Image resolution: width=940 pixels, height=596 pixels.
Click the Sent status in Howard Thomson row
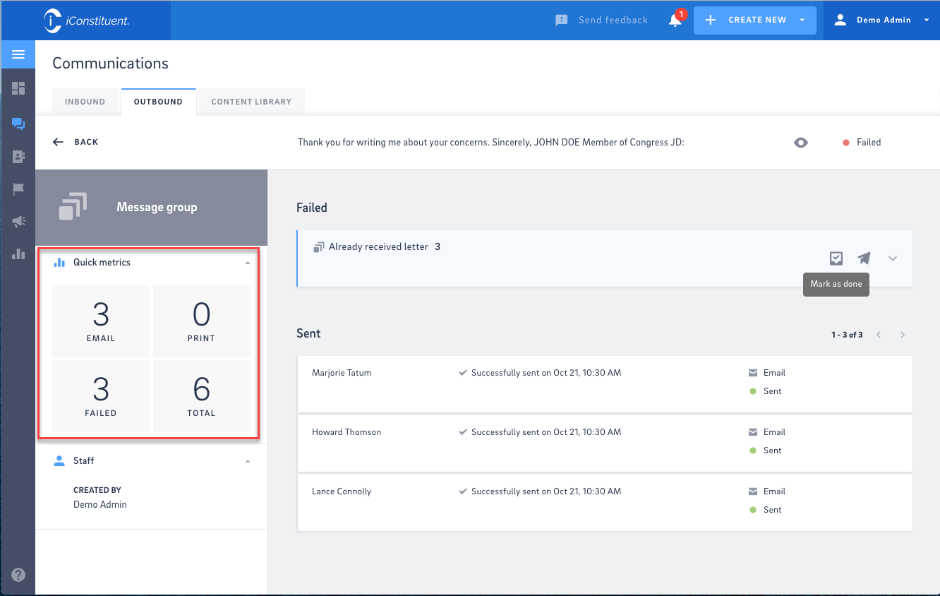pyautogui.click(x=766, y=451)
